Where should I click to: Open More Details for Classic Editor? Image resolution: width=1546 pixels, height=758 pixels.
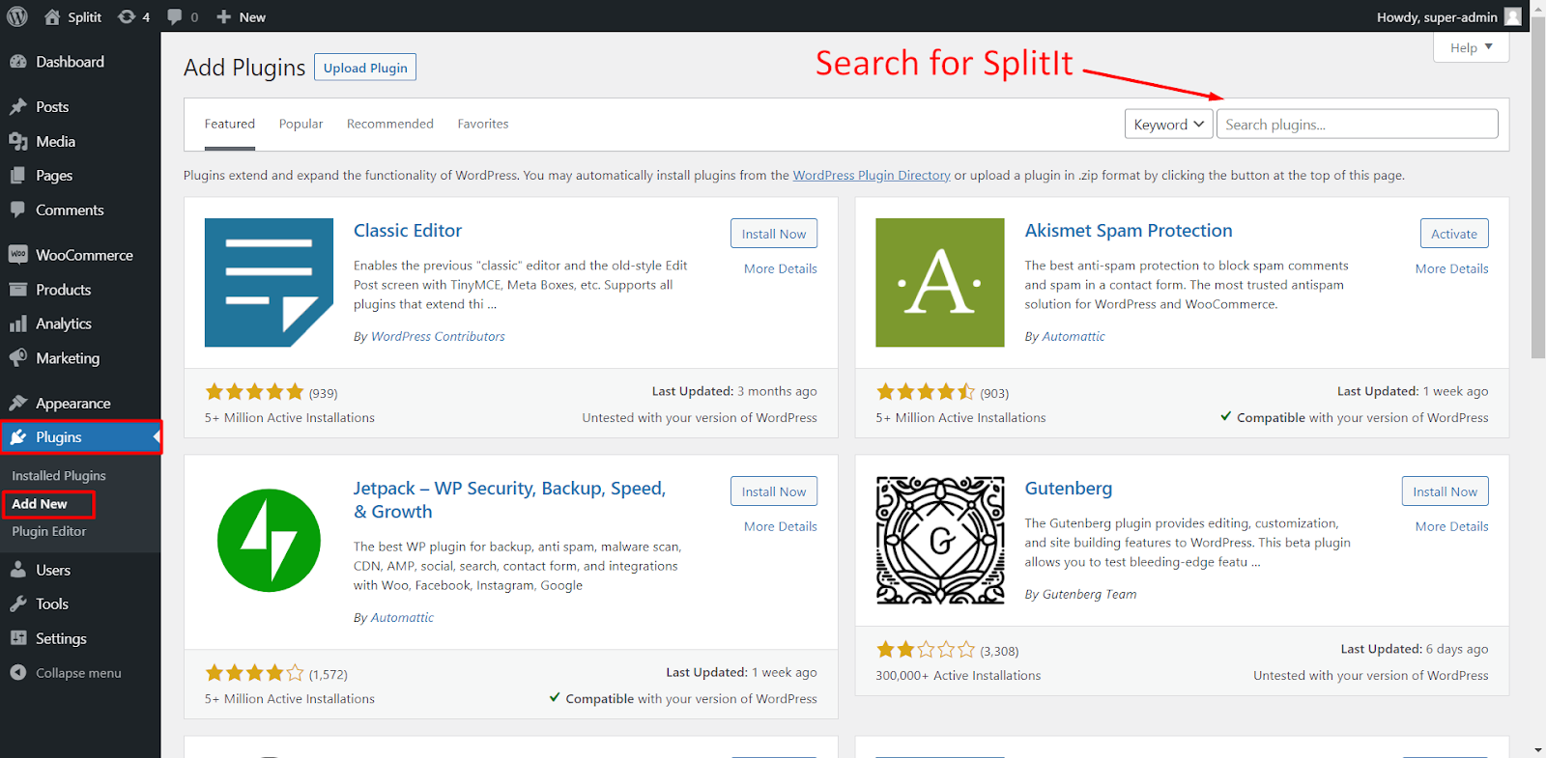pyautogui.click(x=781, y=268)
